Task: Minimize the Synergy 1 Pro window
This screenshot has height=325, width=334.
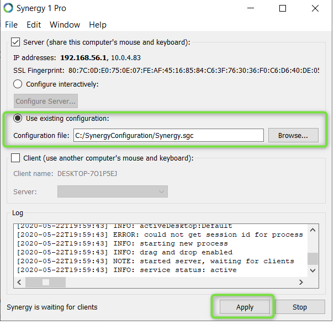Action: click(x=251, y=8)
